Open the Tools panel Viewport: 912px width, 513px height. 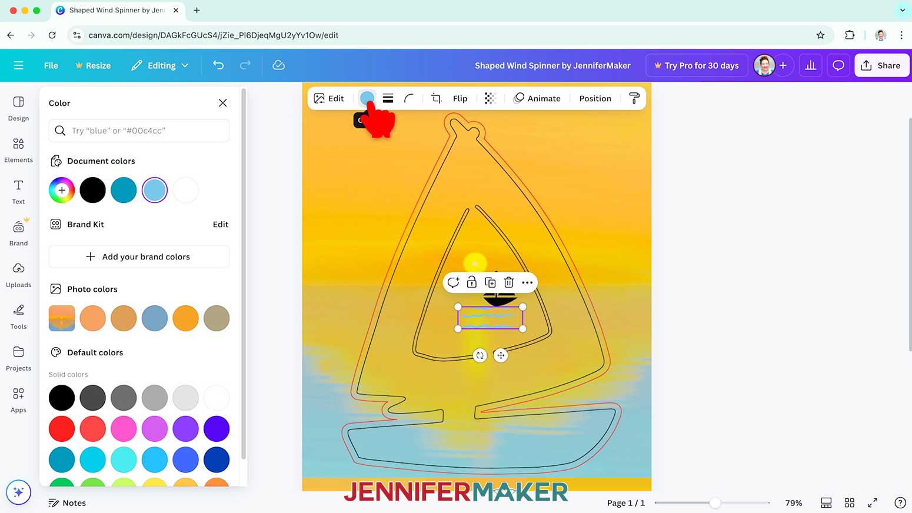point(18,317)
